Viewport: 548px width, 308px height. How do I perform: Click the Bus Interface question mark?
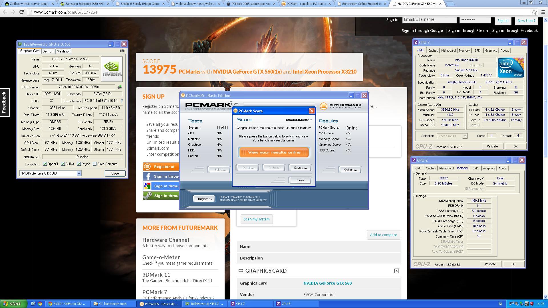[x=122, y=101]
